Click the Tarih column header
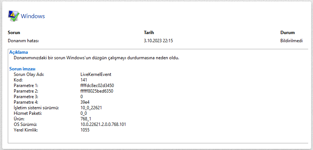 click(149, 33)
